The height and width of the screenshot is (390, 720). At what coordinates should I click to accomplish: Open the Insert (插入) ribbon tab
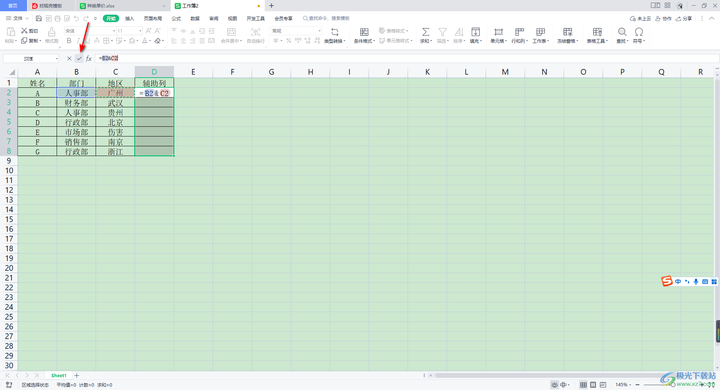pos(129,18)
